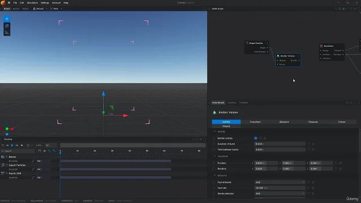
Task: Click the play button in the timeline
Action: [x=12, y=145]
